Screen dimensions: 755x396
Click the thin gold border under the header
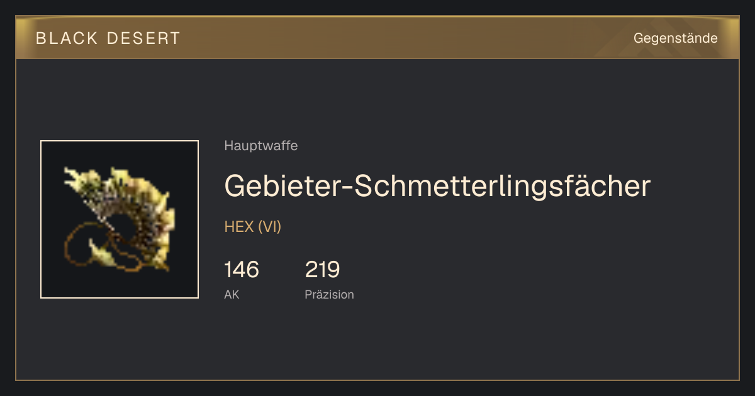(377, 58)
